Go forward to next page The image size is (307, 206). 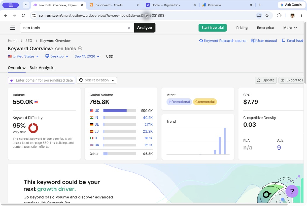click(x=15, y=16)
